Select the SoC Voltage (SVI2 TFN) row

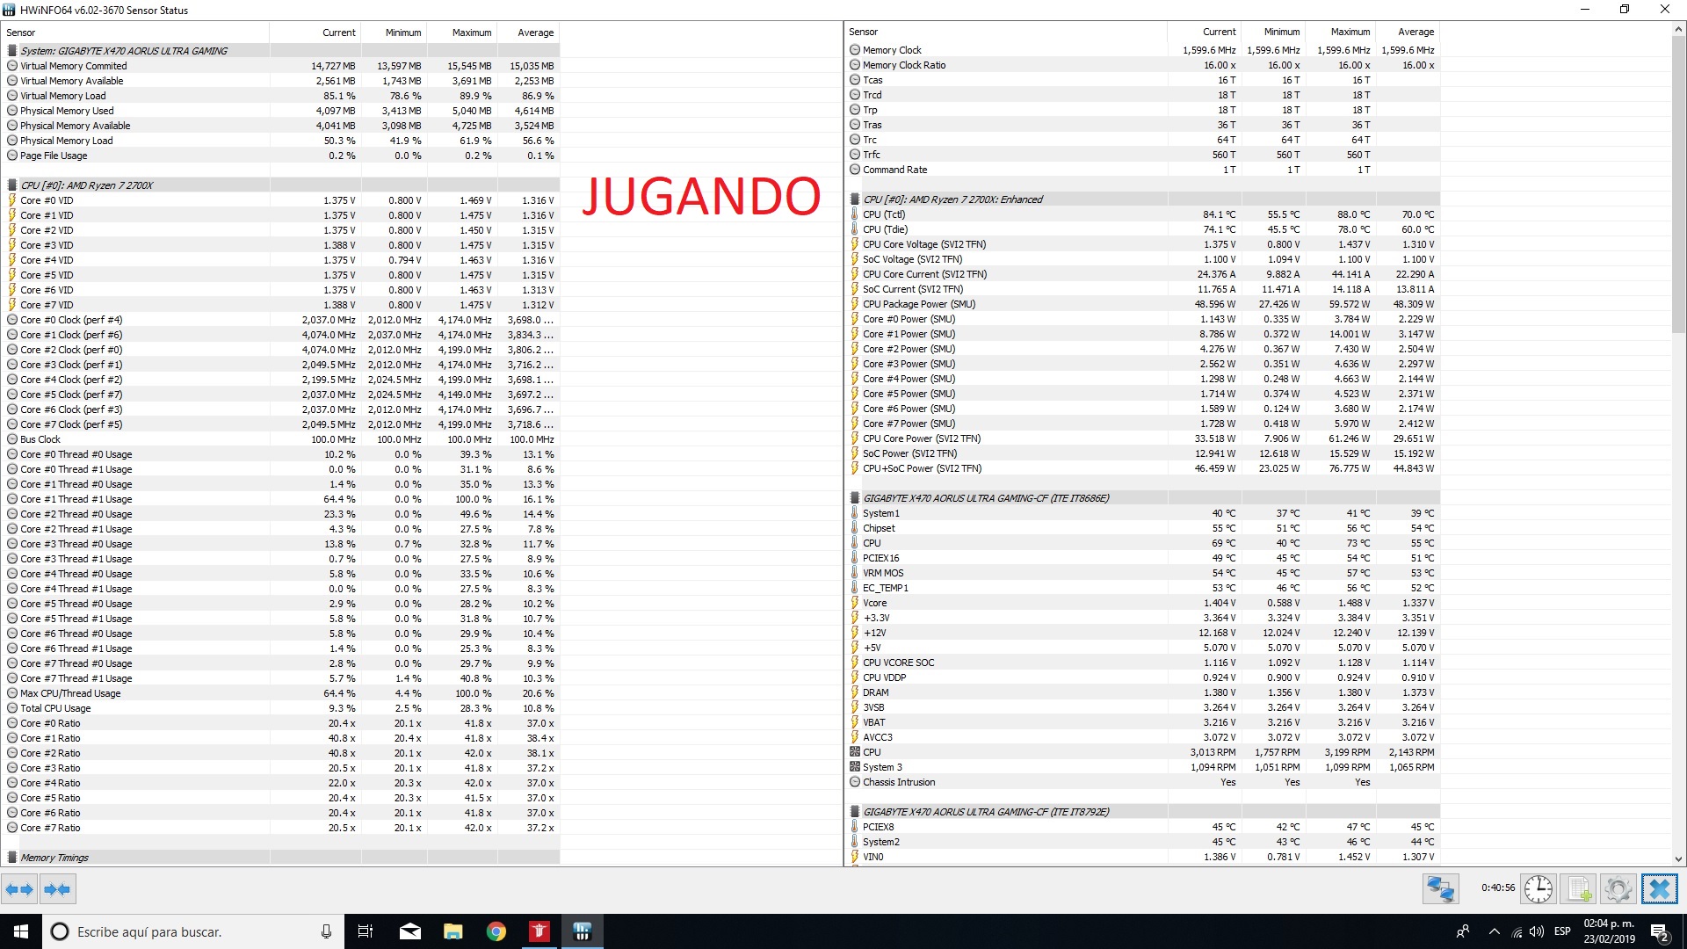[1143, 259]
